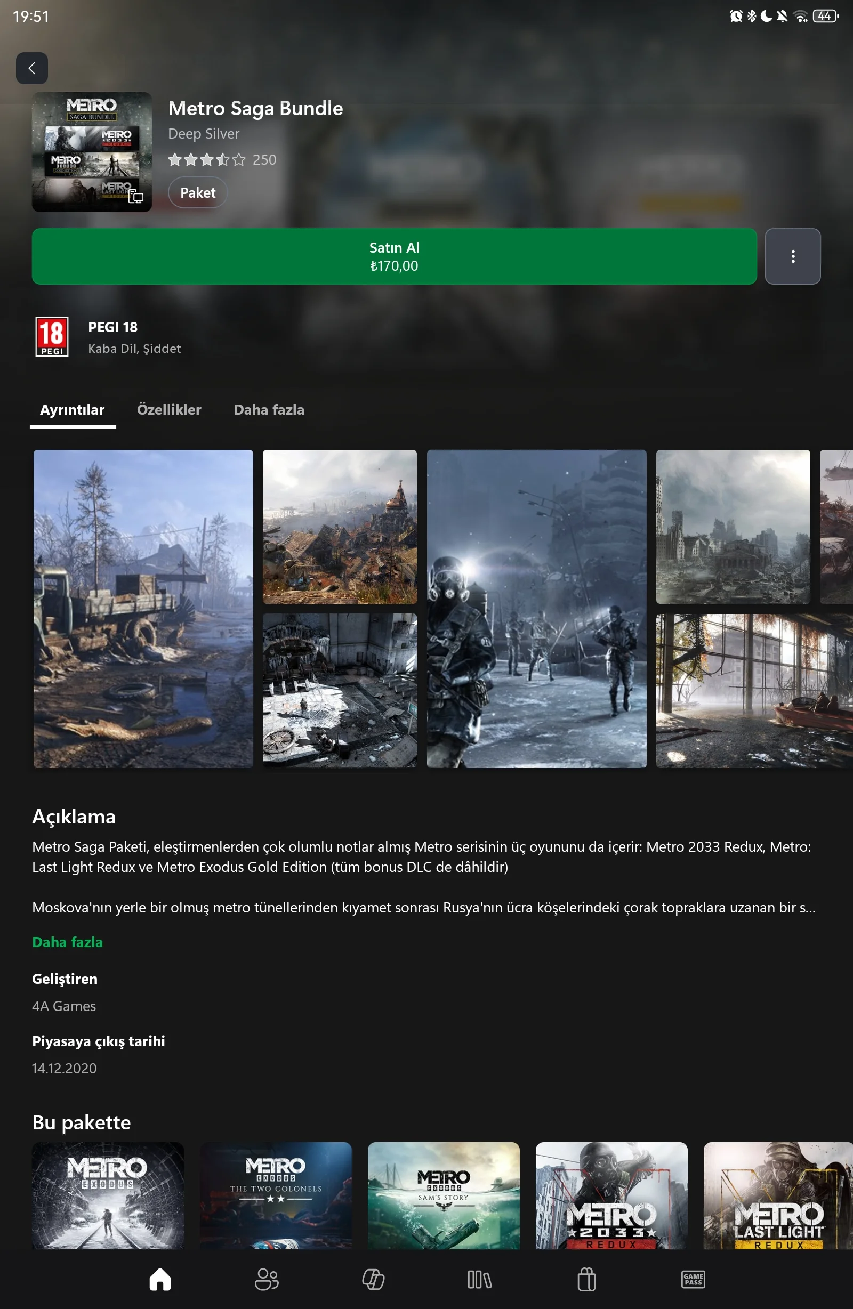Tap the battery indicator in status bar

click(x=825, y=17)
